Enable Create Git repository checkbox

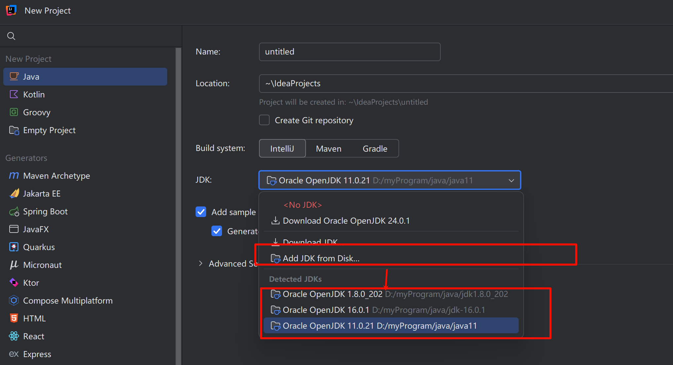264,120
